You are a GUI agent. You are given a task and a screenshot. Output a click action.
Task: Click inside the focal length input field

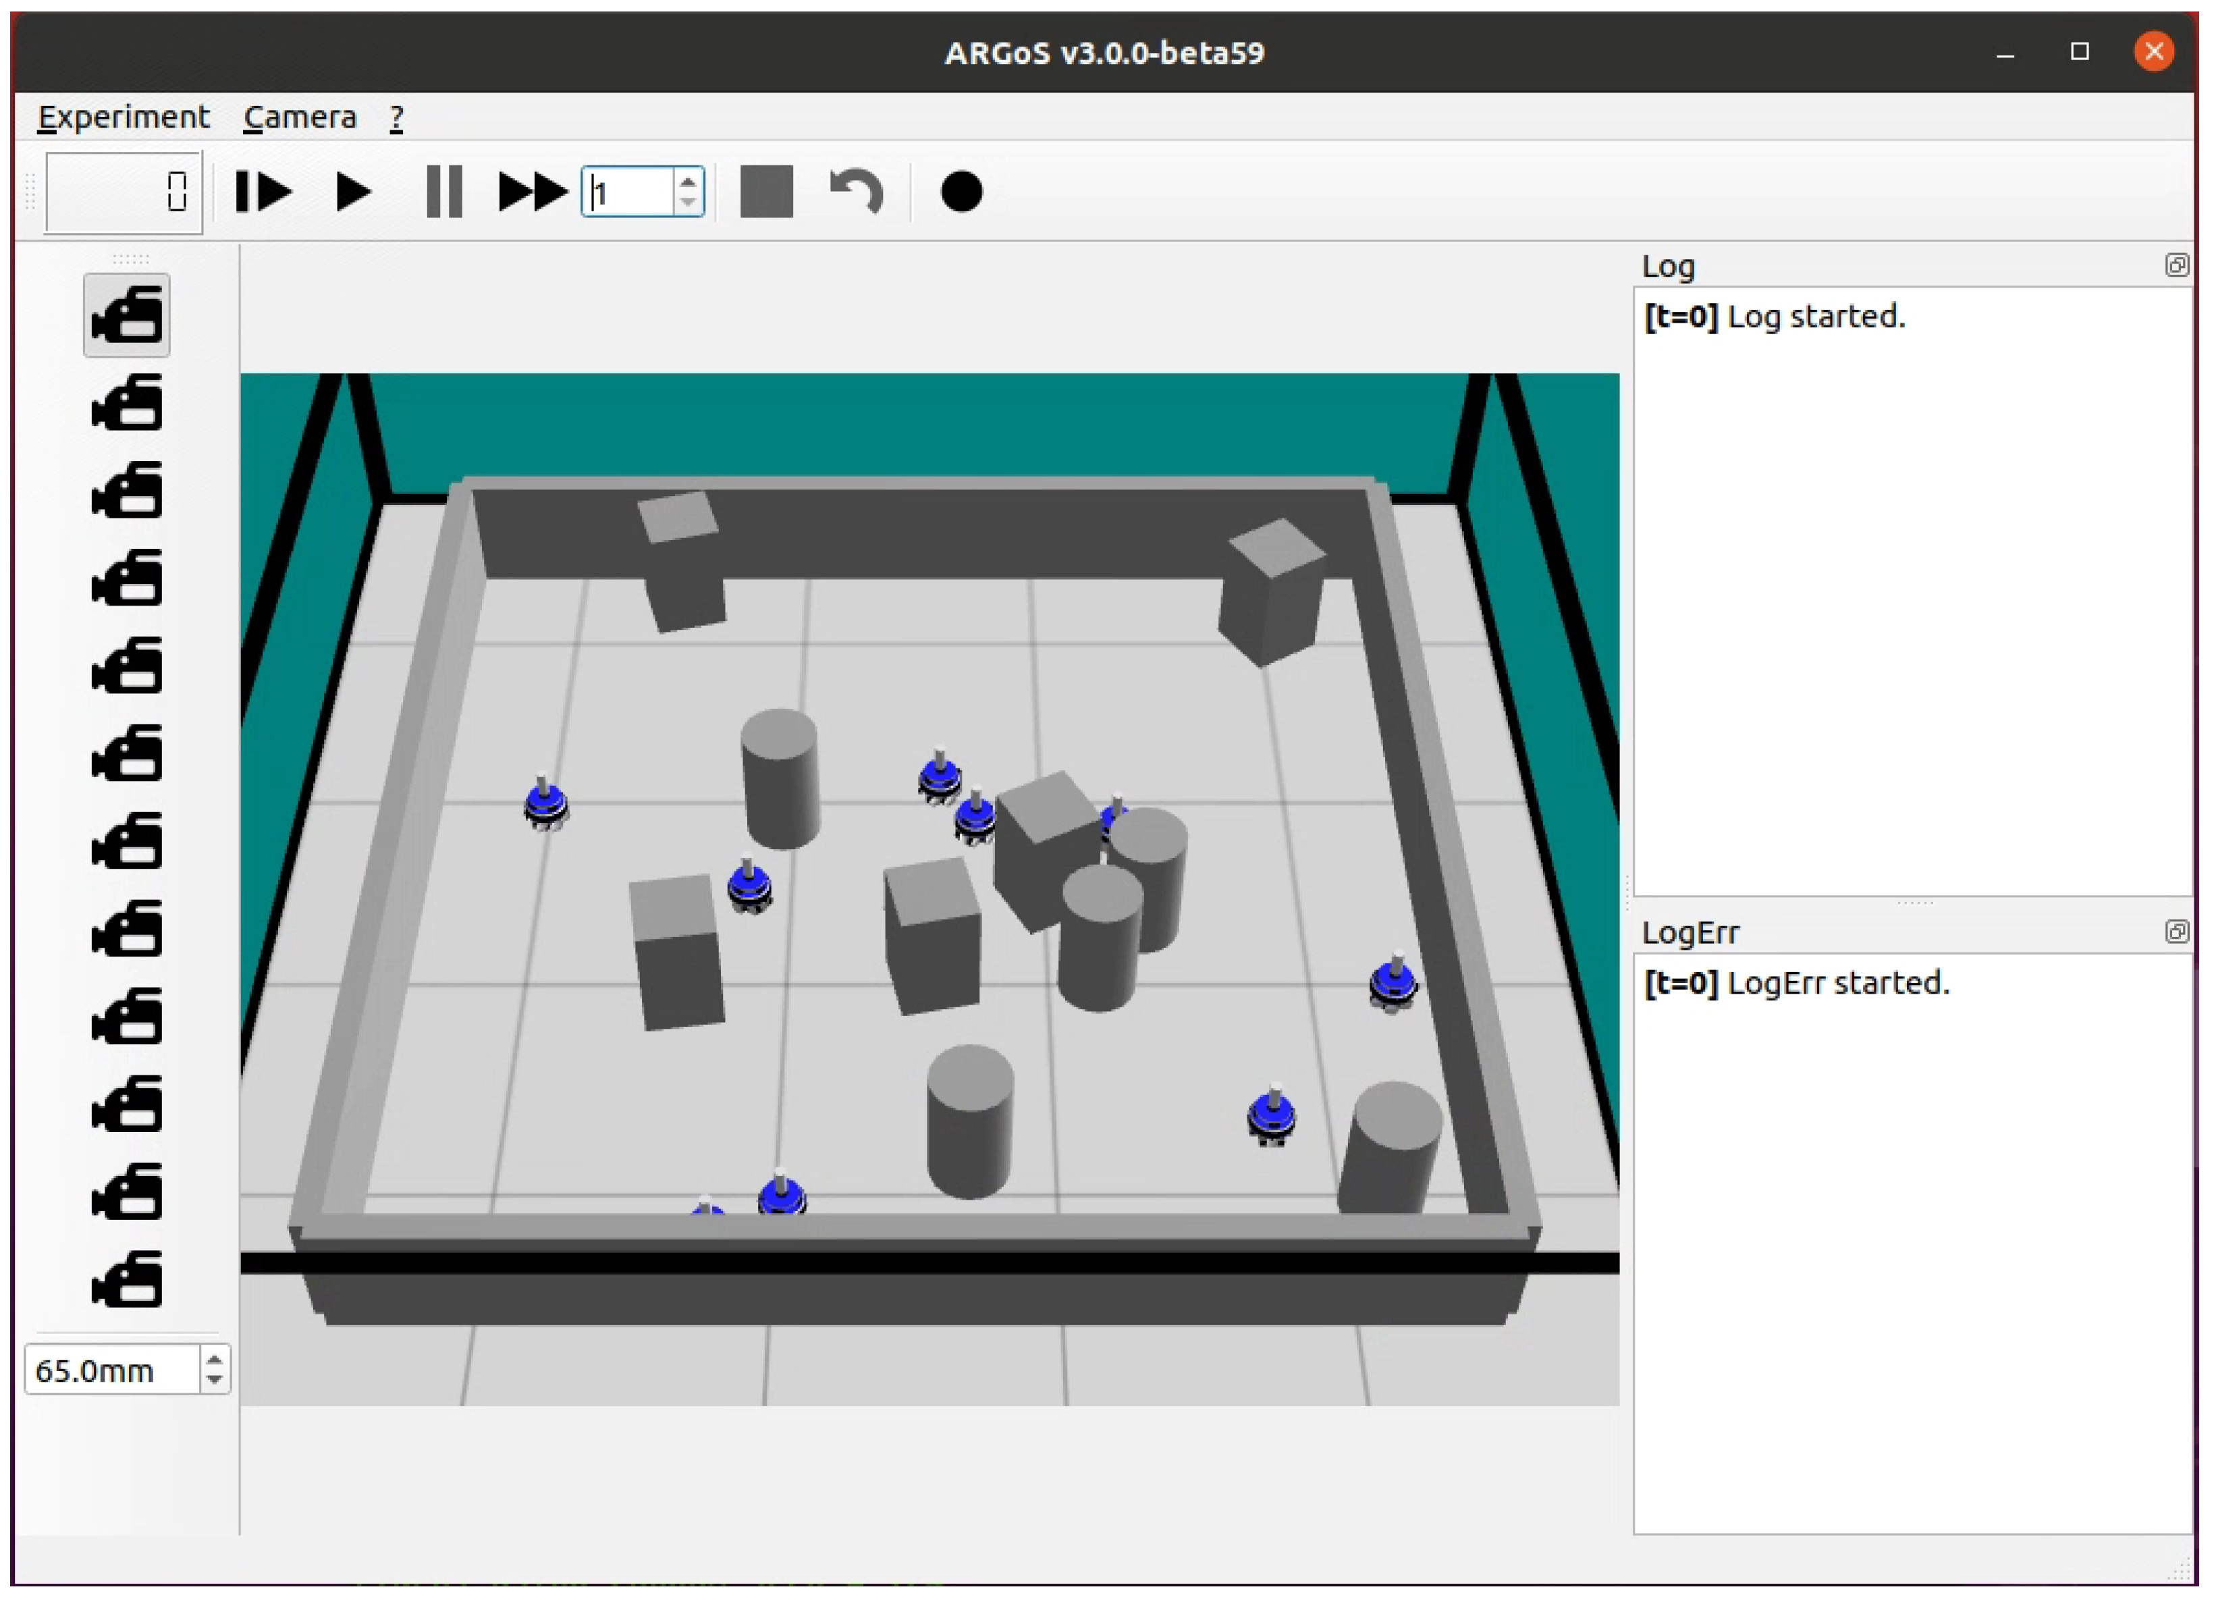pyautogui.click(x=109, y=1371)
